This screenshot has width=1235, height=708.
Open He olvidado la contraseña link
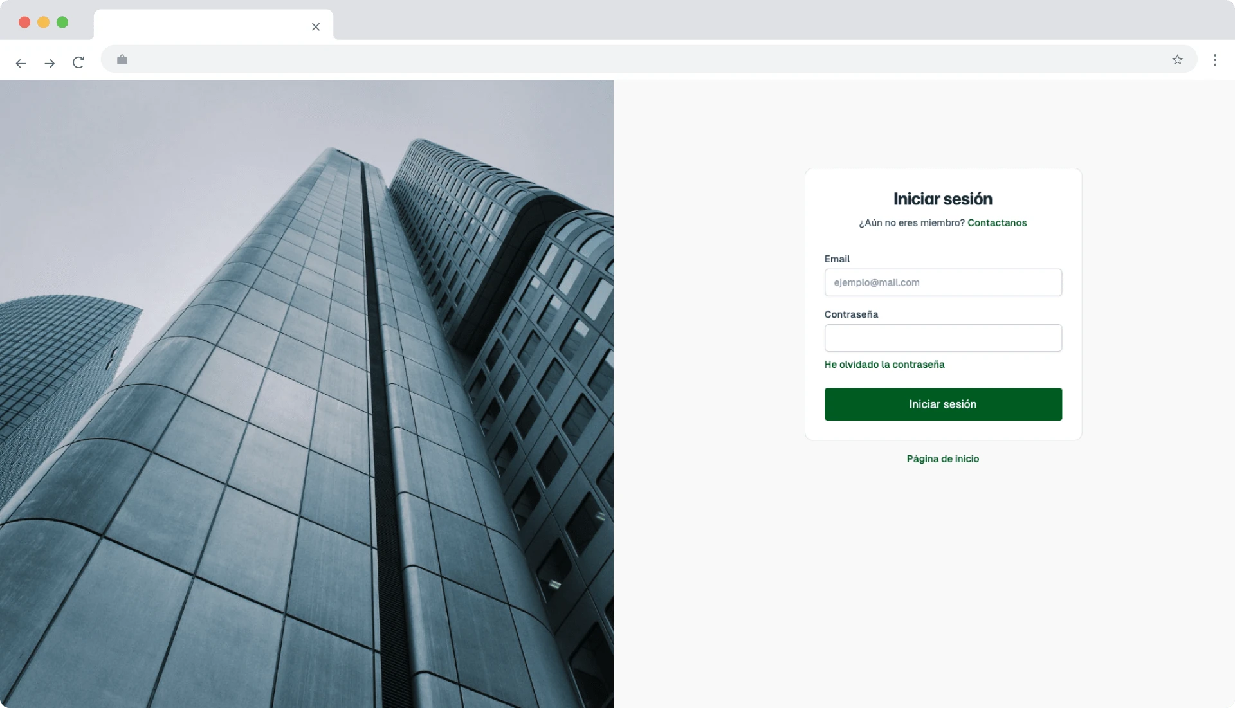coord(884,365)
